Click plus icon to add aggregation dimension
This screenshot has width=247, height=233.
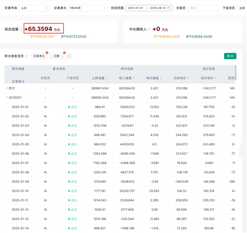coord(69,56)
